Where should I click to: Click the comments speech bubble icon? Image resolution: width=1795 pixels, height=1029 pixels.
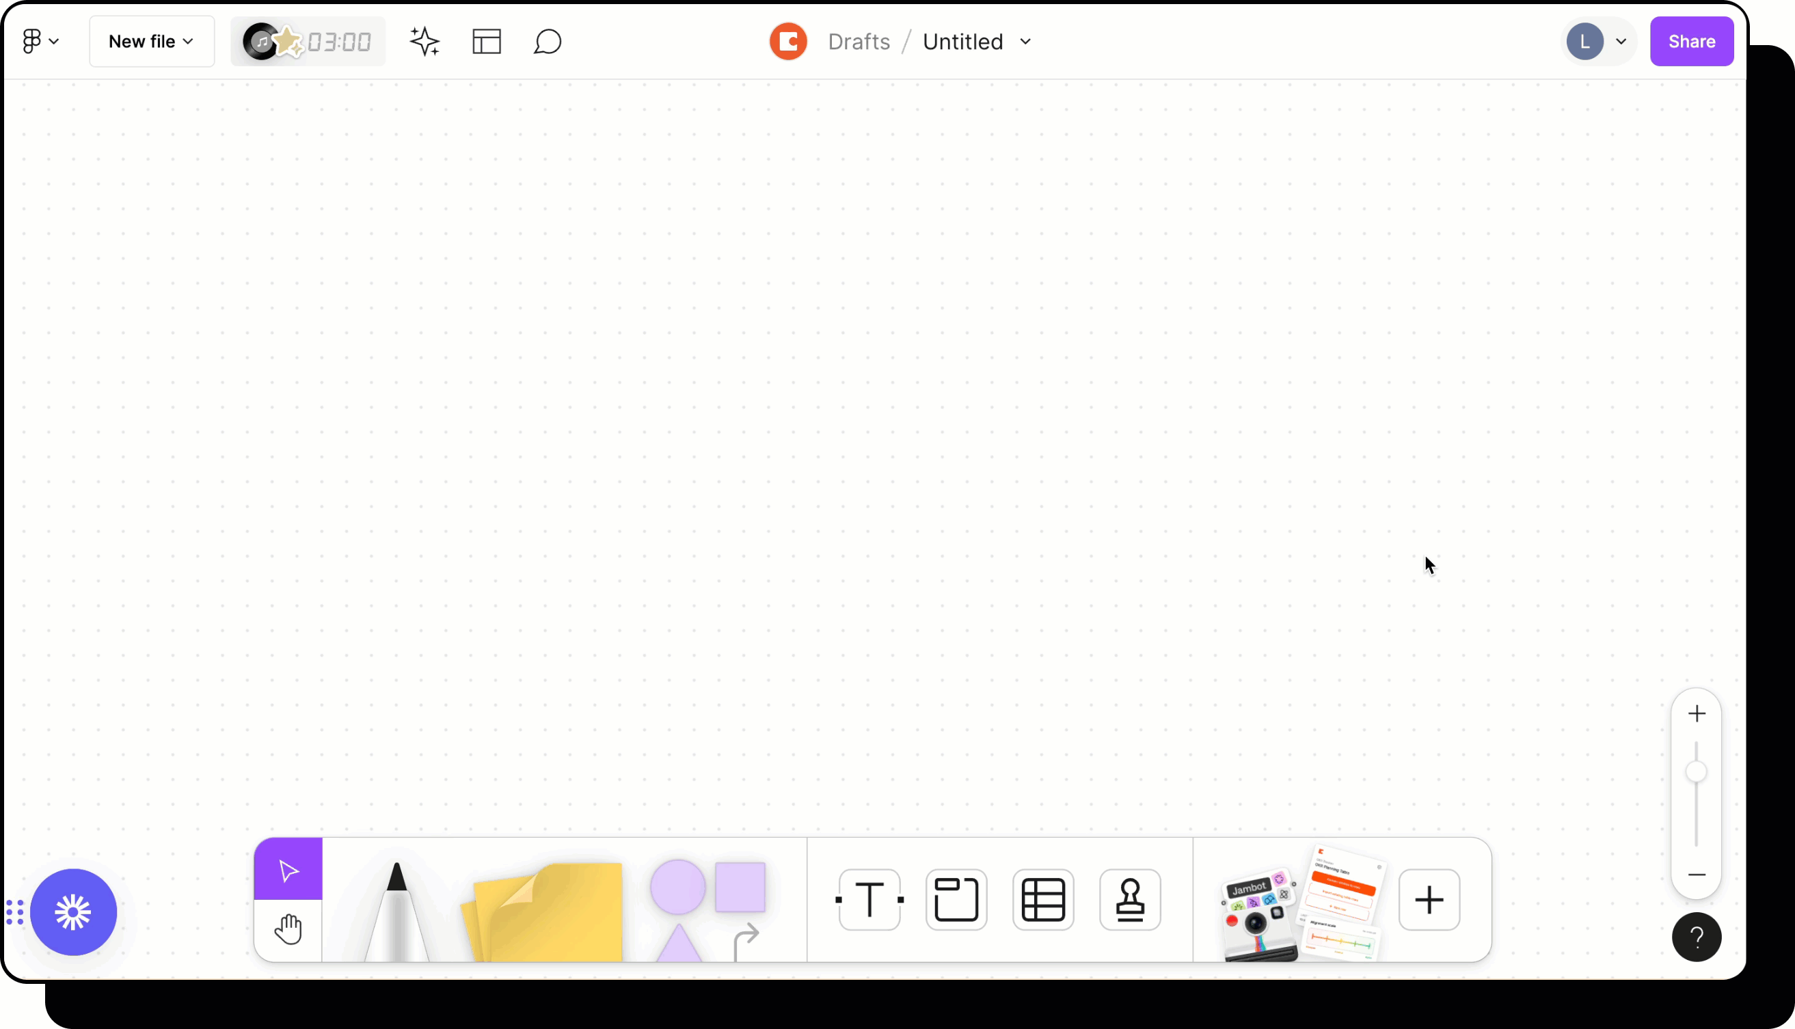coord(548,41)
